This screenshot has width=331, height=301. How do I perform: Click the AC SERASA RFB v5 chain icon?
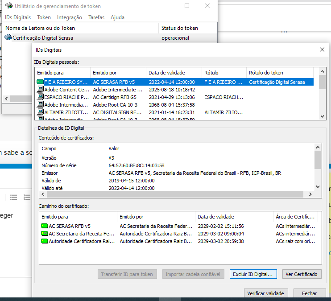tap(44, 226)
